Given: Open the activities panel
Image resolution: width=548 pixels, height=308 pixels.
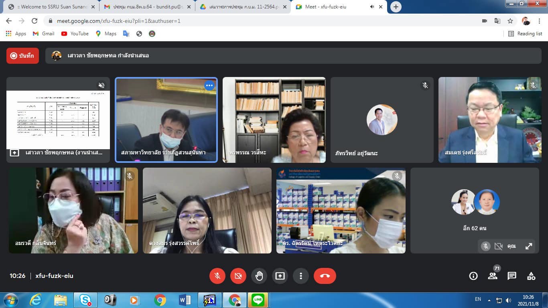Looking at the screenshot, I should (531, 276).
